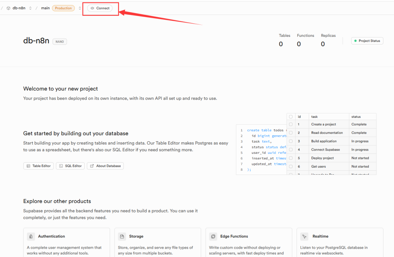Click the SQL Editor terminal icon
Image resolution: width=394 pixels, height=257 pixels.
(x=61, y=166)
